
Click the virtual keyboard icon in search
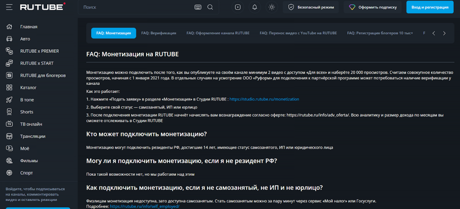tap(198, 7)
